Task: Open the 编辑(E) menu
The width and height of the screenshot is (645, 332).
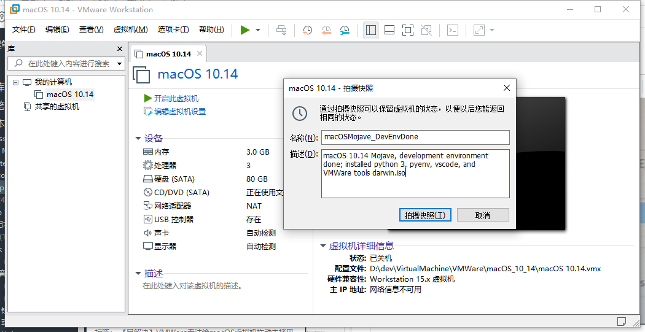Action: (57, 29)
